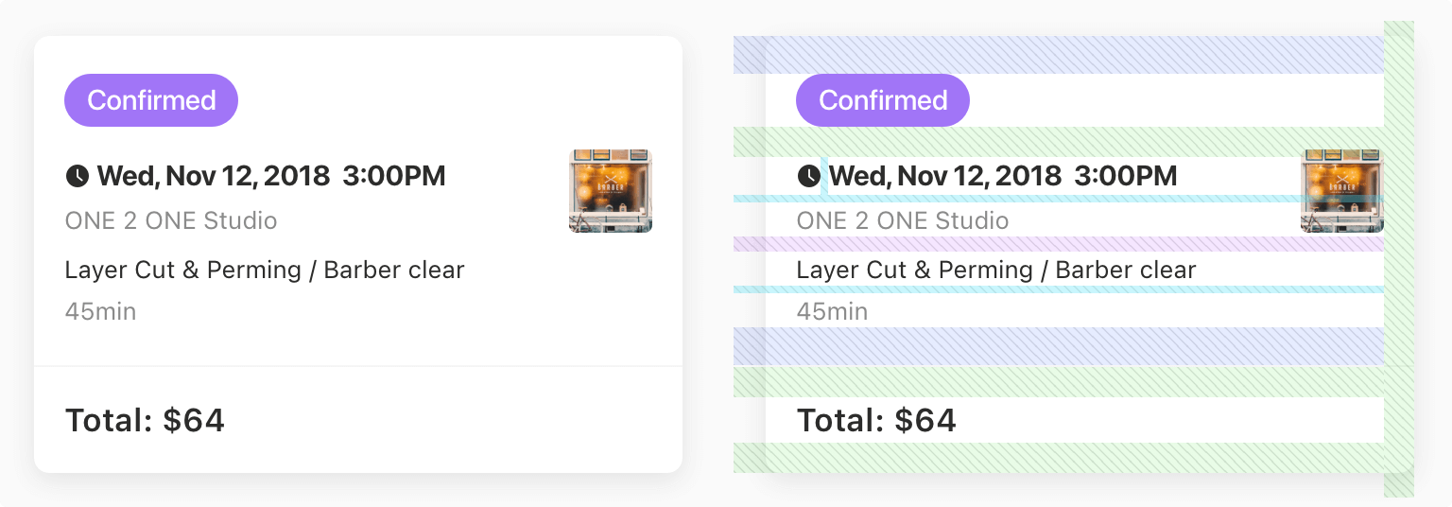The height and width of the screenshot is (507, 1452).
Task: Click the clock icon on the spacing-annotated card
Action: pyautogui.click(x=808, y=176)
